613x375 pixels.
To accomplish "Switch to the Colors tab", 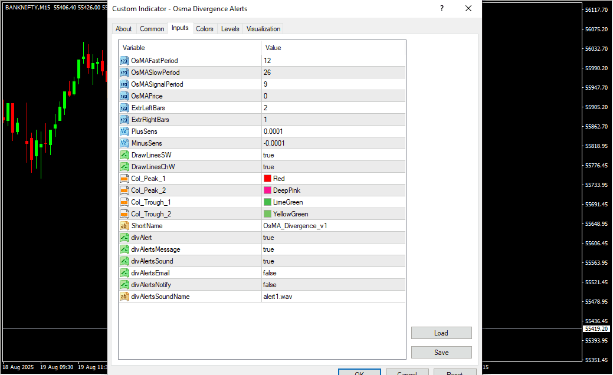I will [x=205, y=29].
